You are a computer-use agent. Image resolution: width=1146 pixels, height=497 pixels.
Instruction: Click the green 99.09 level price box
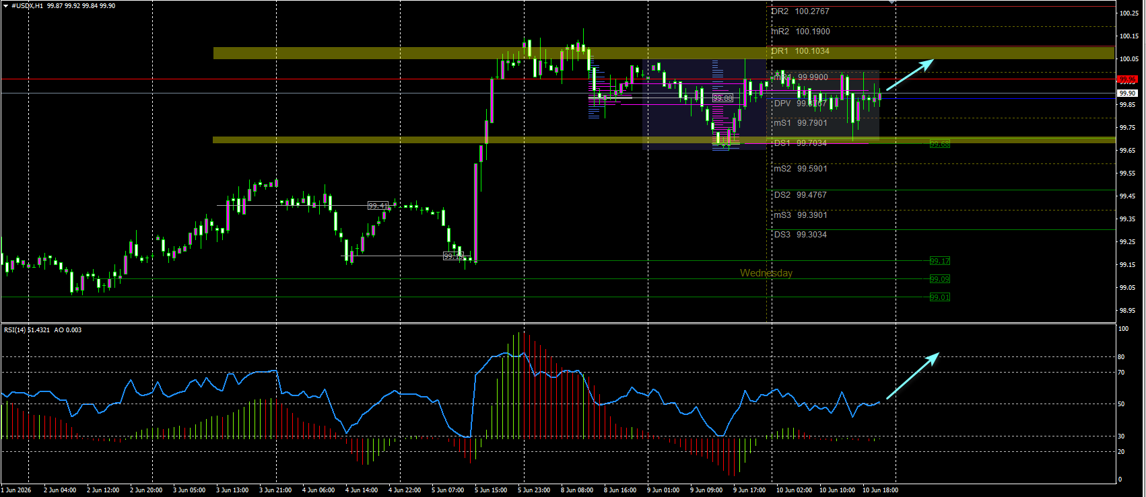tap(940, 279)
